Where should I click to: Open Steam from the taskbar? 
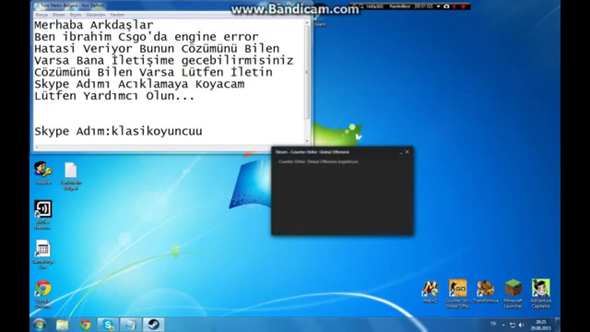click(x=153, y=325)
